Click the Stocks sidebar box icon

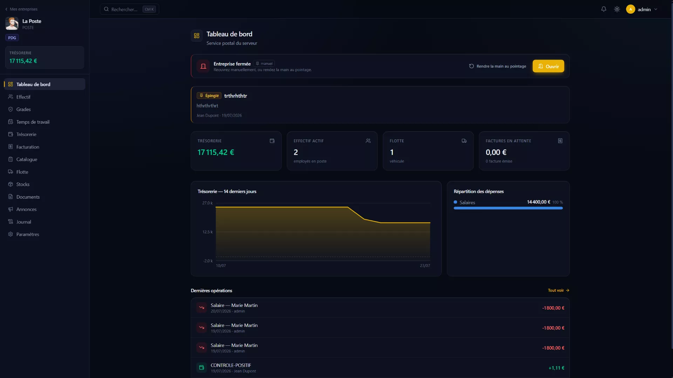coord(11,184)
